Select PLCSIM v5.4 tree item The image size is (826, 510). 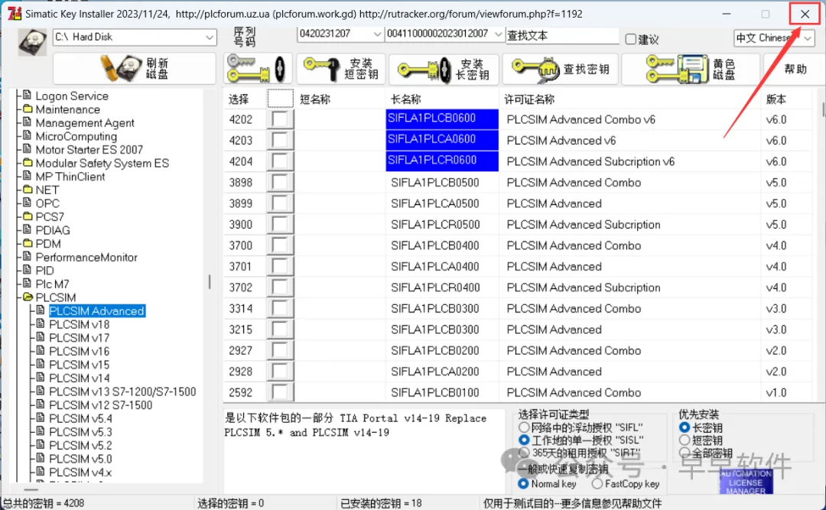tap(80, 419)
